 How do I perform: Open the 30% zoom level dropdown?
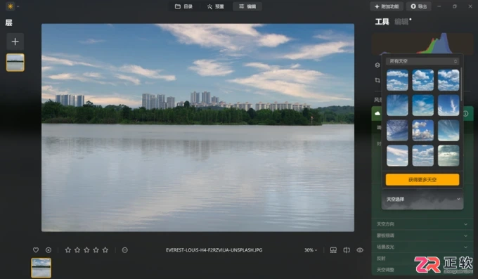pyautogui.click(x=311, y=250)
